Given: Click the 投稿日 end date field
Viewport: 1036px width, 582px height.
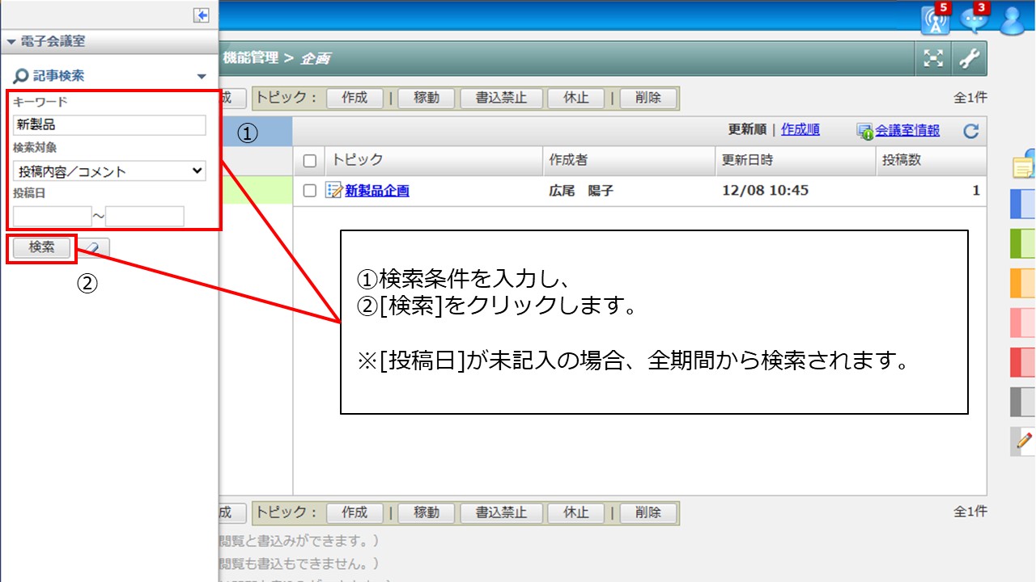Looking at the screenshot, I should click(145, 217).
